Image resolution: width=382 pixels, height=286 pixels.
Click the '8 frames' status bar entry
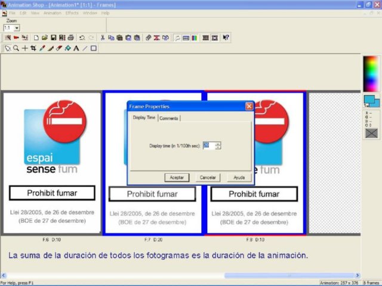click(371, 283)
